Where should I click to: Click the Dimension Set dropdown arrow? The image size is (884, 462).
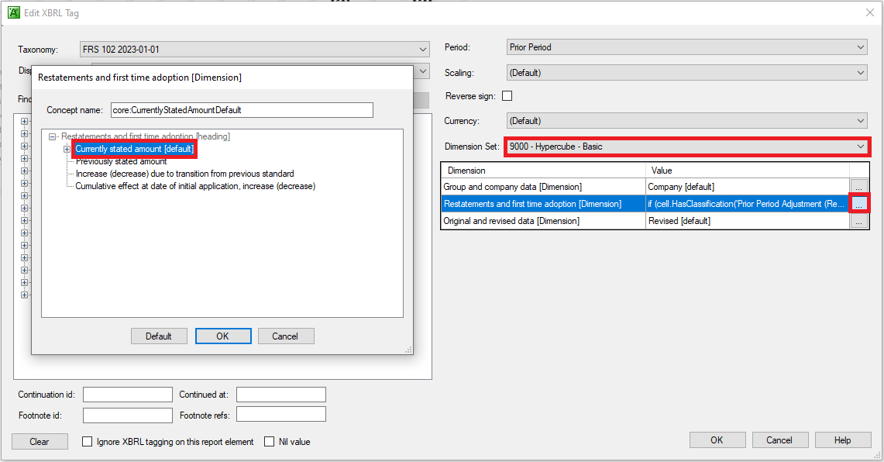point(859,146)
